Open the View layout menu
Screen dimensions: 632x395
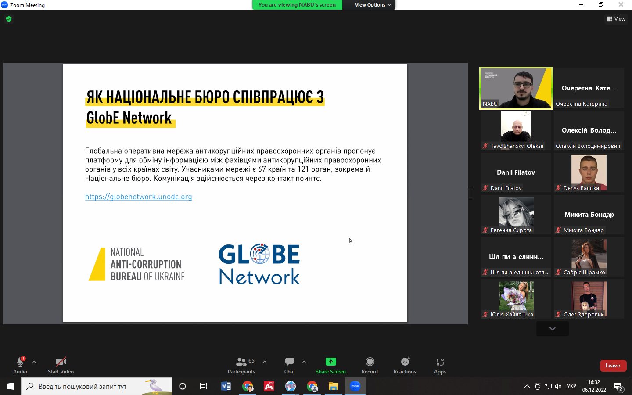[x=616, y=19]
